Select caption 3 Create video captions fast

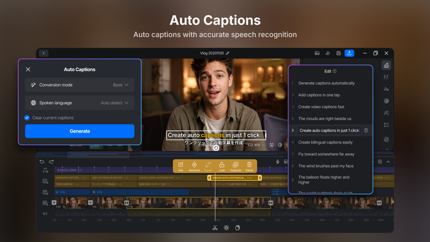(x=321, y=106)
